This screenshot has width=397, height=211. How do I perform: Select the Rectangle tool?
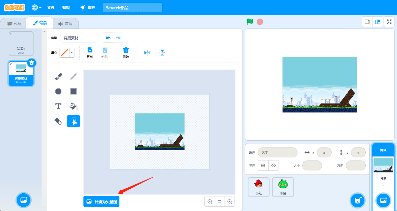[74, 91]
